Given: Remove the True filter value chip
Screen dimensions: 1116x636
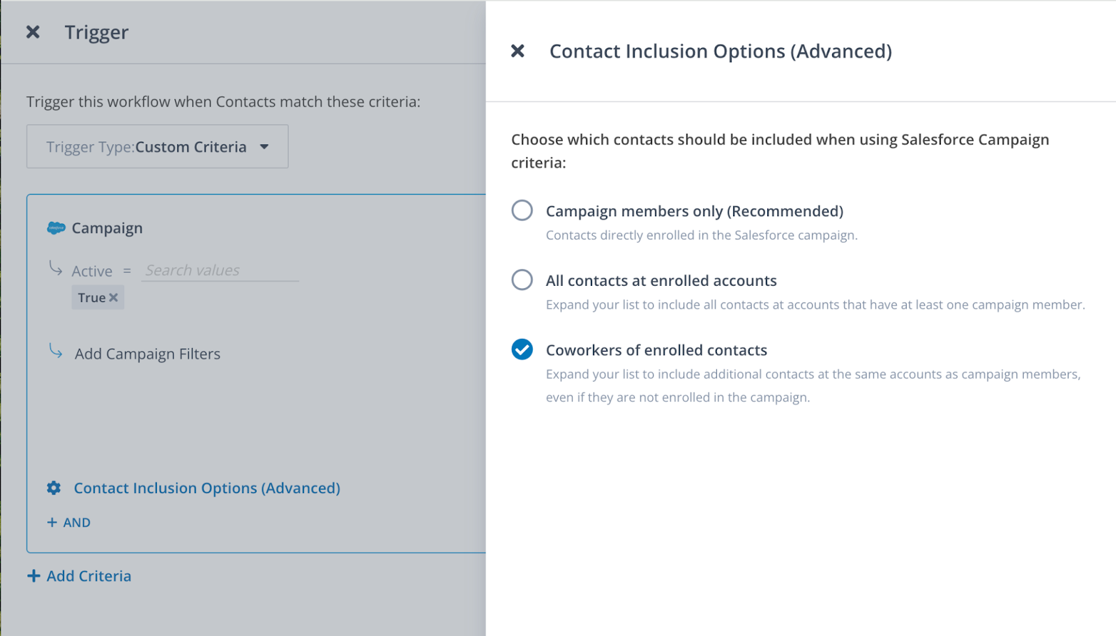Looking at the screenshot, I should click(114, 298).
